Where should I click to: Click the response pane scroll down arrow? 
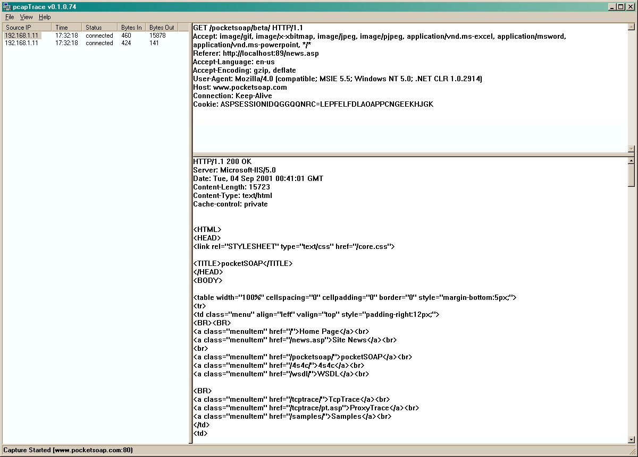[631, 439]
